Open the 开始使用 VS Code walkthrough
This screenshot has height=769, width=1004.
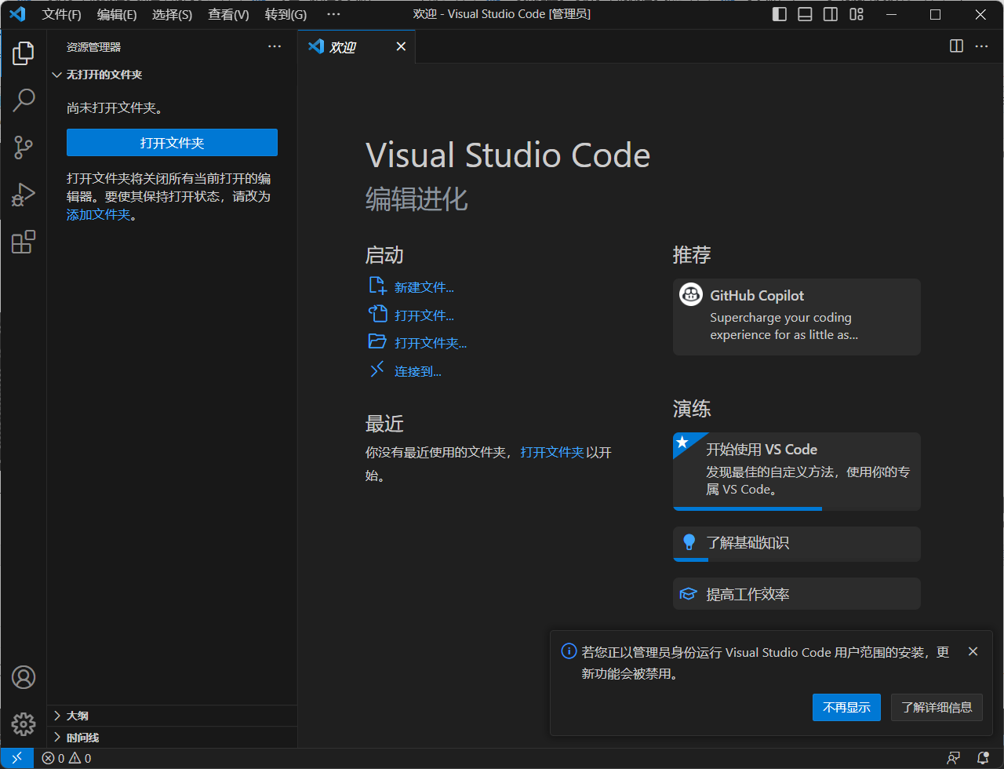pyautogui.click(x=796, y=471)
